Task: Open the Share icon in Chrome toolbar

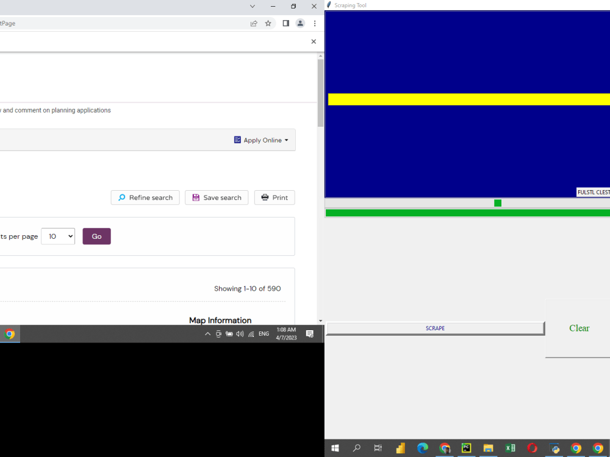Action: coord(254,23)
